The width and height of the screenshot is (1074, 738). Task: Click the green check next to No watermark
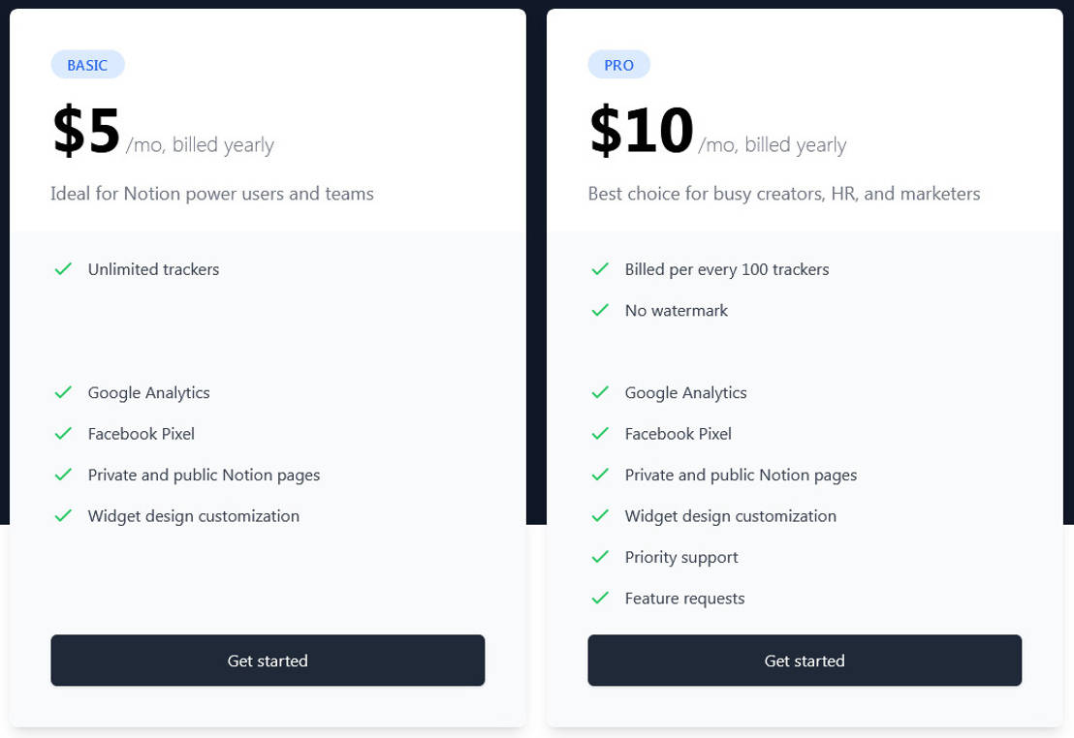(600, 310)
